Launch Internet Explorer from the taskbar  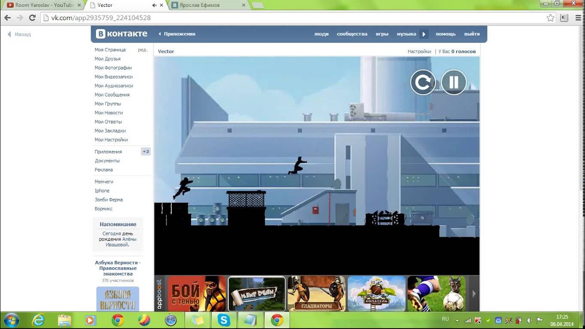point(38,320)
